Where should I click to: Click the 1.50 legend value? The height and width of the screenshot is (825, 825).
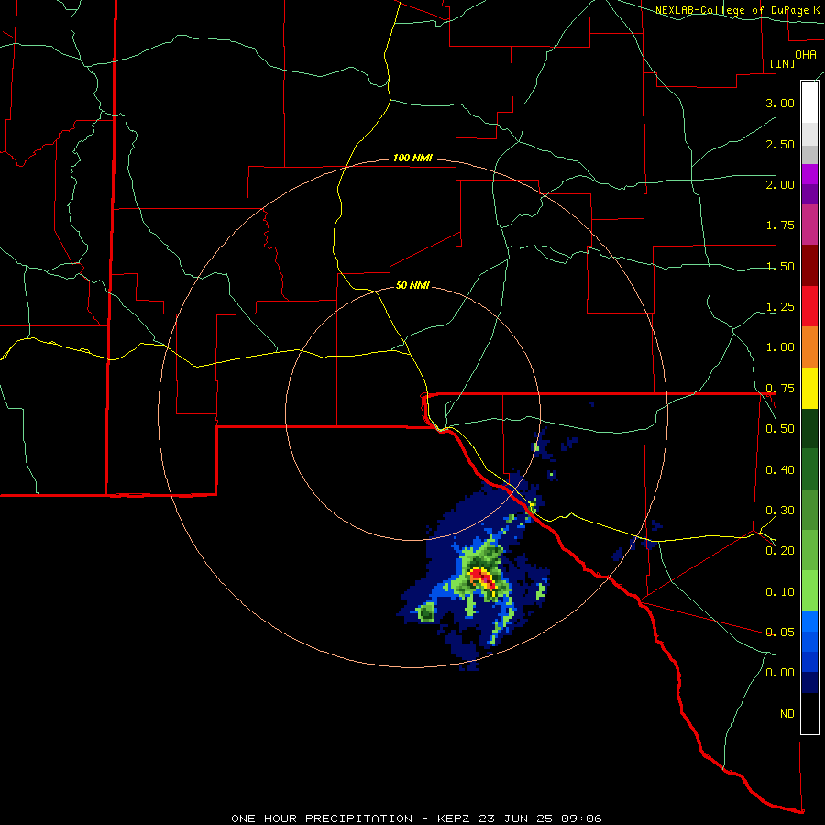780,266
